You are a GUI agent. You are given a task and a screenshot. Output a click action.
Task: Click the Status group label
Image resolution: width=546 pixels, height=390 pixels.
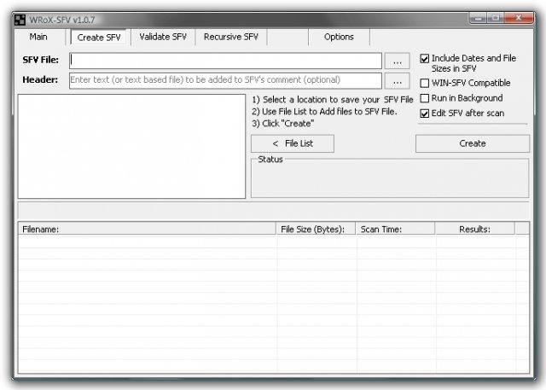pyautogui.click(x=270, y=160)
